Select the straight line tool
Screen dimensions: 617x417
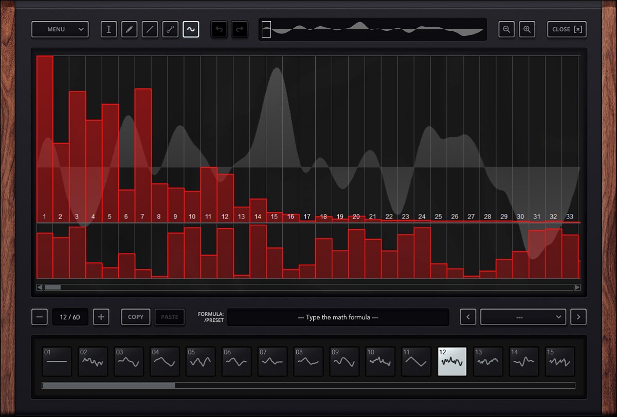pyautogui.click(x=150, y=29)
